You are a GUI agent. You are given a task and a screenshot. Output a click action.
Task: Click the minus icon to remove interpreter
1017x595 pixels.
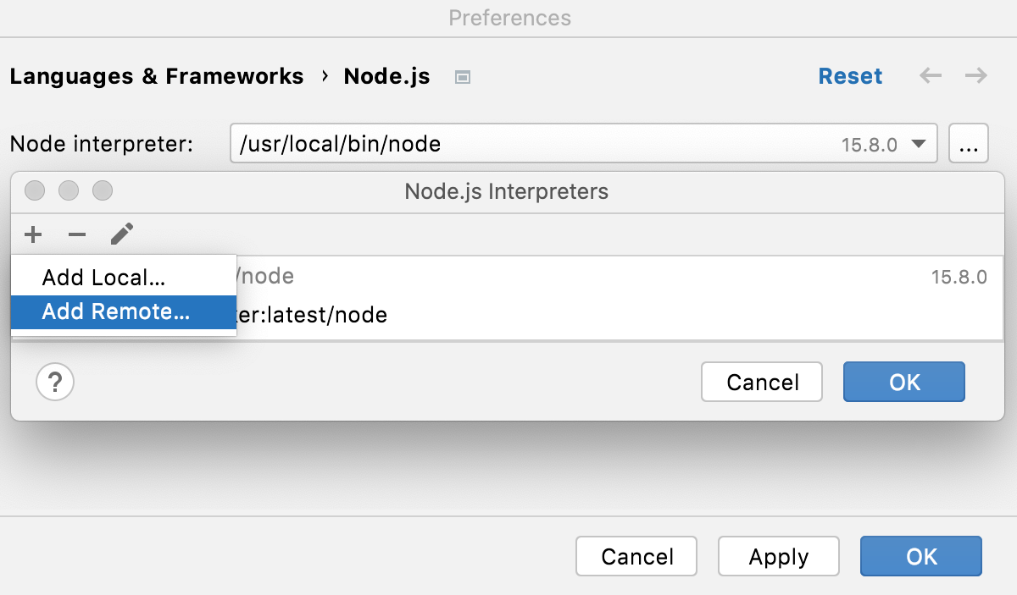pyautogui.click(x=77, y=234)
